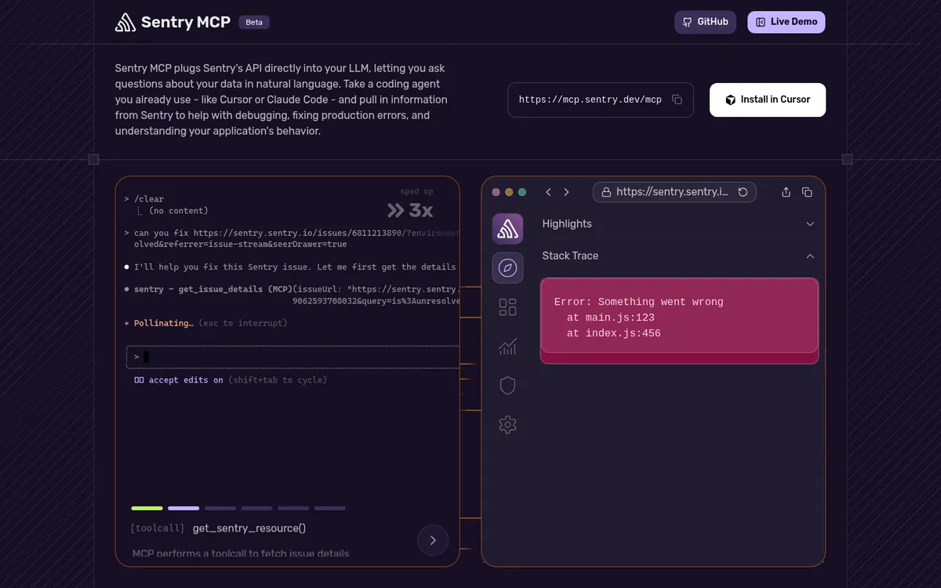Jump to the third progress segment
941x588 pixels.
220,508
